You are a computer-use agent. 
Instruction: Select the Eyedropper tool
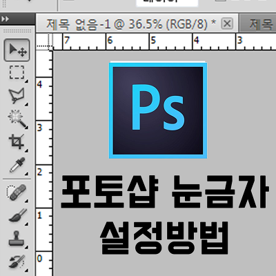(17, 165)
